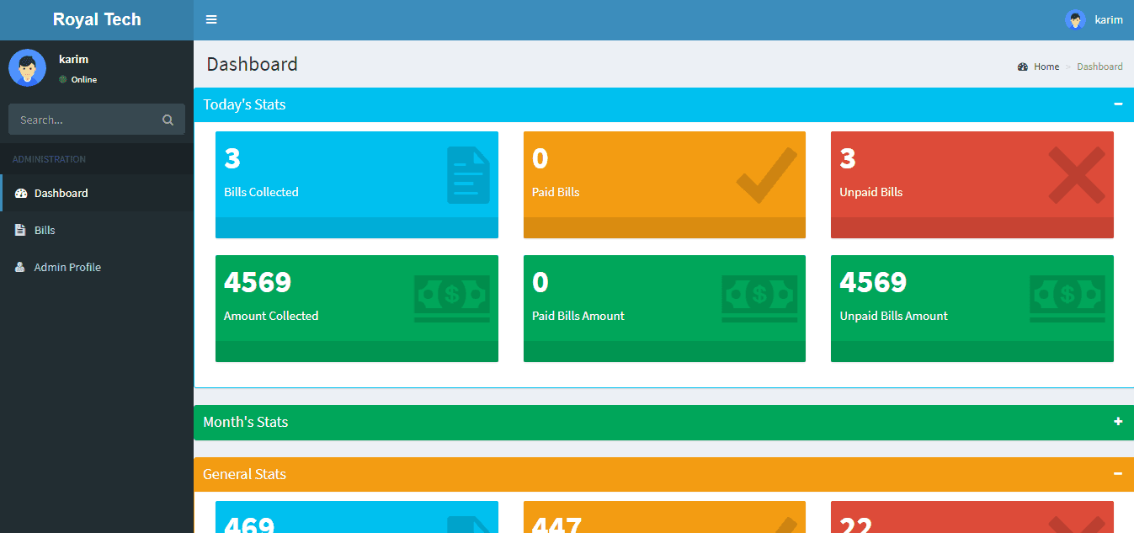The image size is (1134, 533).
Task: Click karim's avatar in the top bar
Action: click(x=1075, y=19)
